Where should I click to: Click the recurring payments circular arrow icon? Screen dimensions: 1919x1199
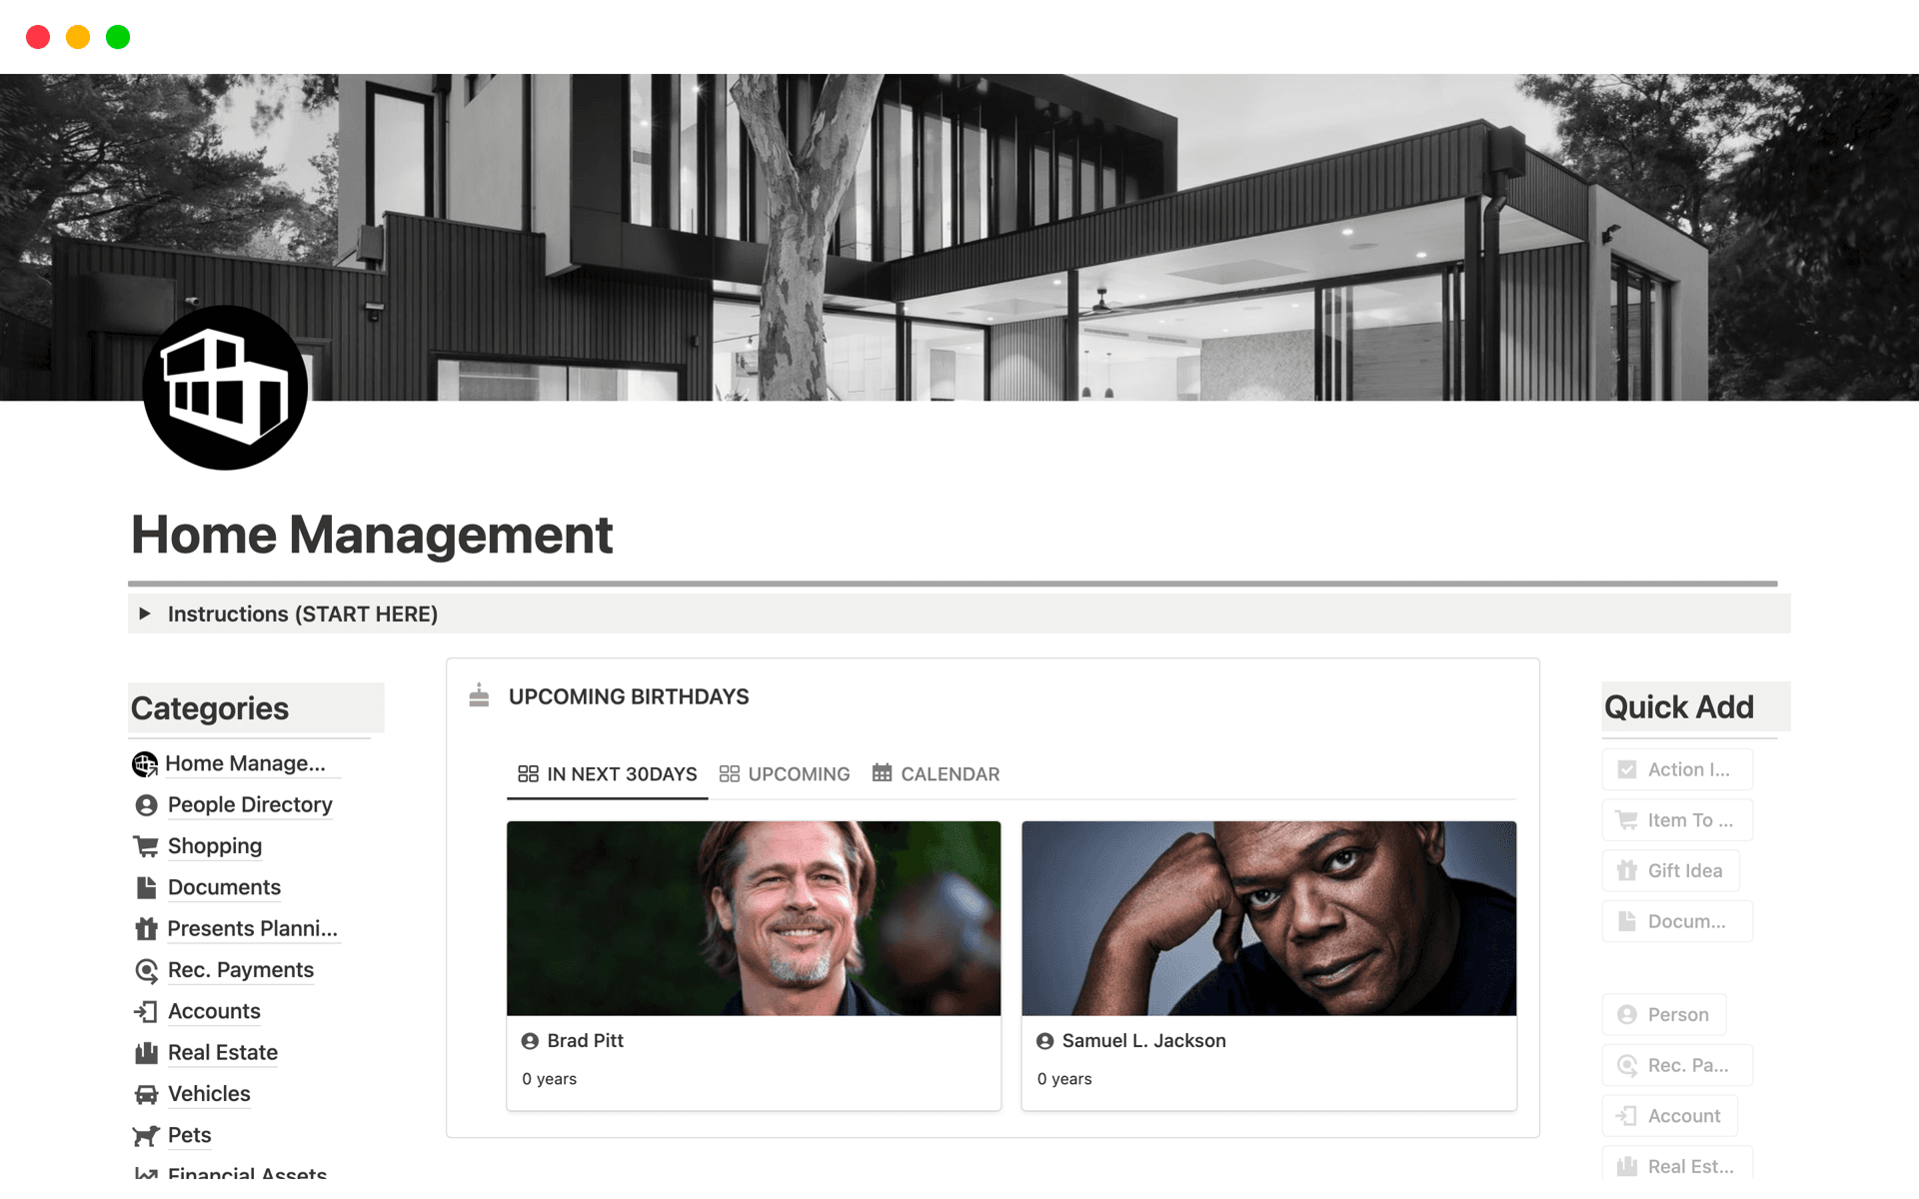coord(146,969)
